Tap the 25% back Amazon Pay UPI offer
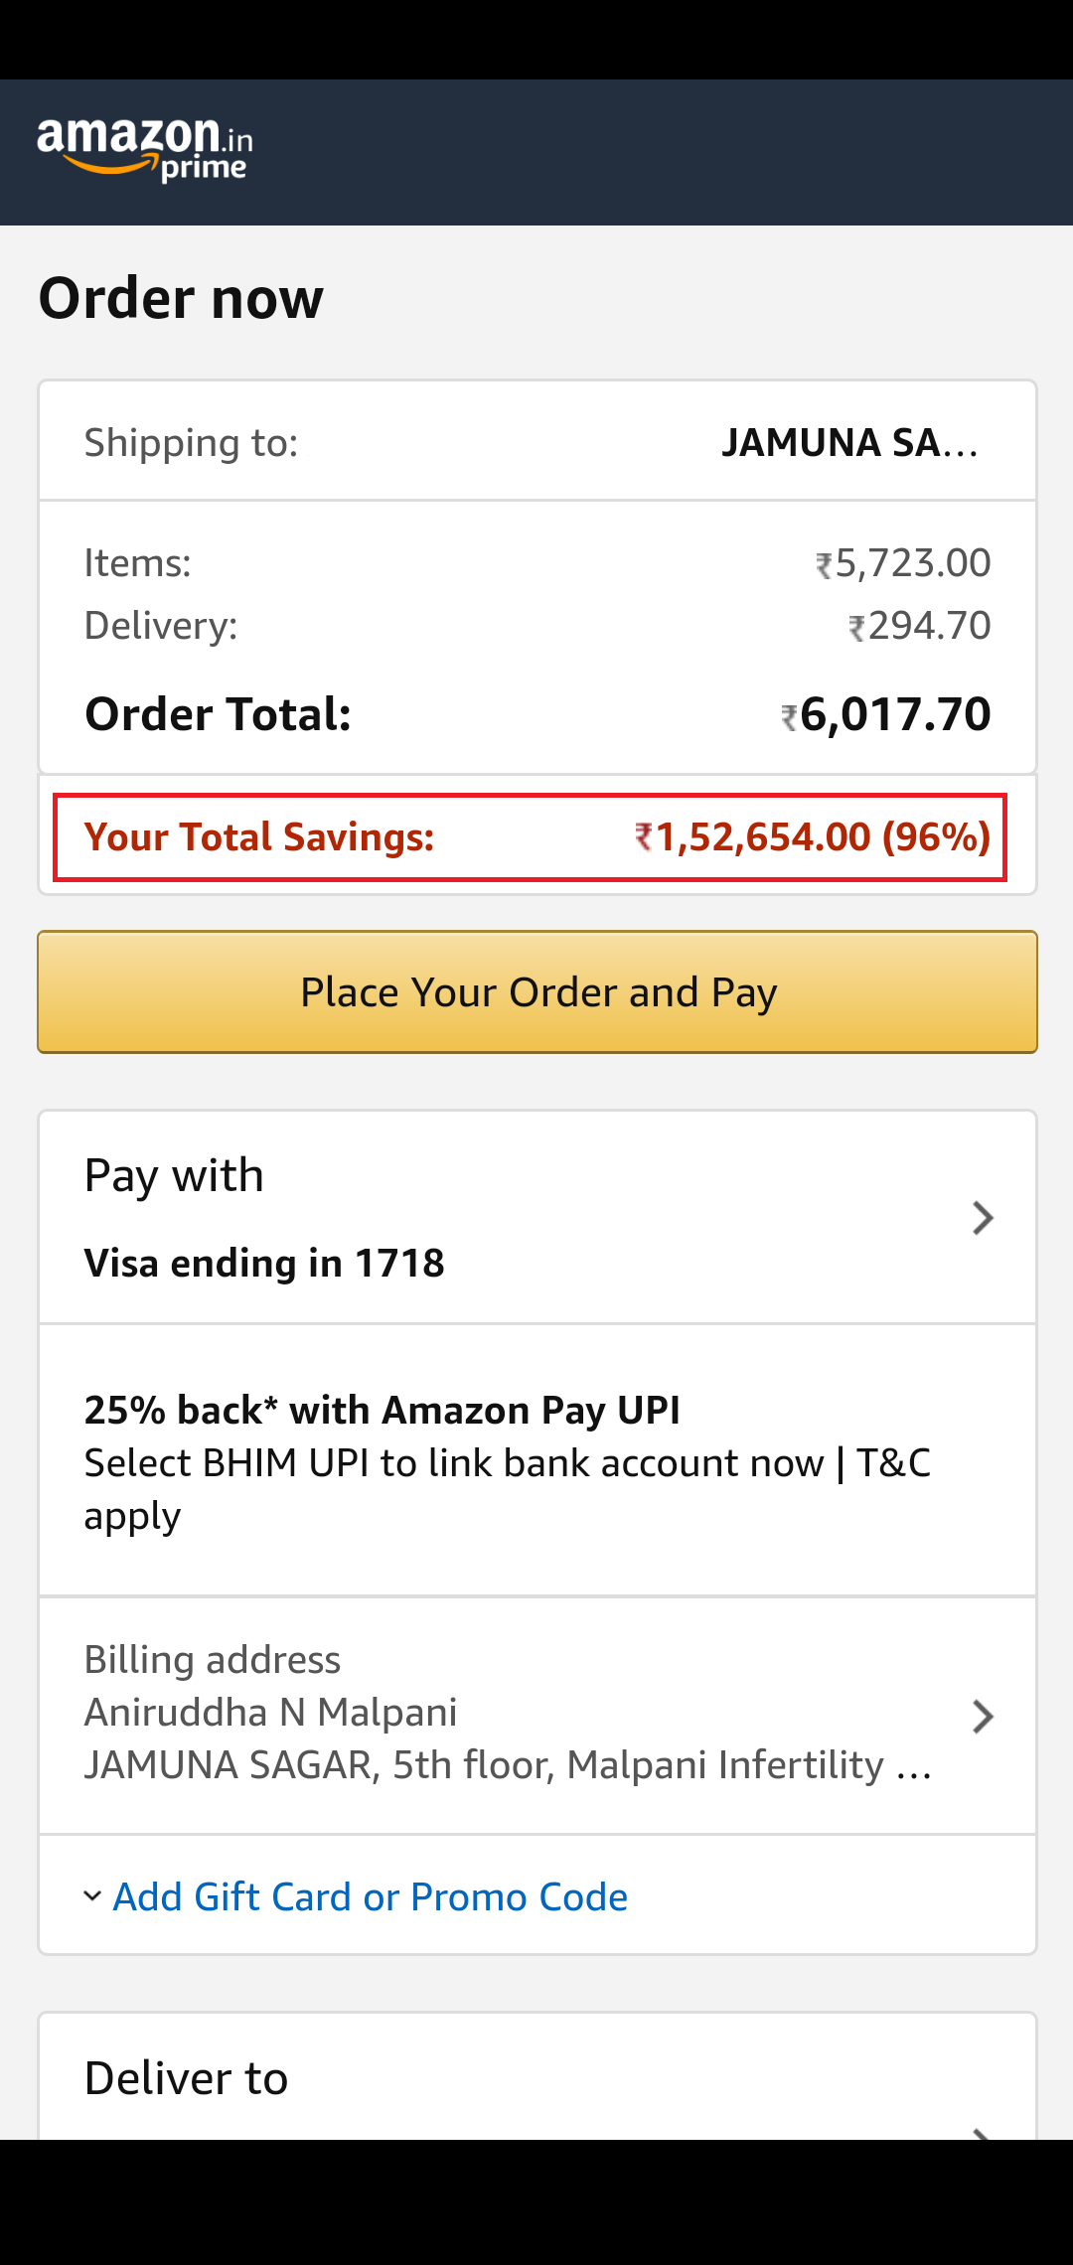 click(x=383, y=1411)
